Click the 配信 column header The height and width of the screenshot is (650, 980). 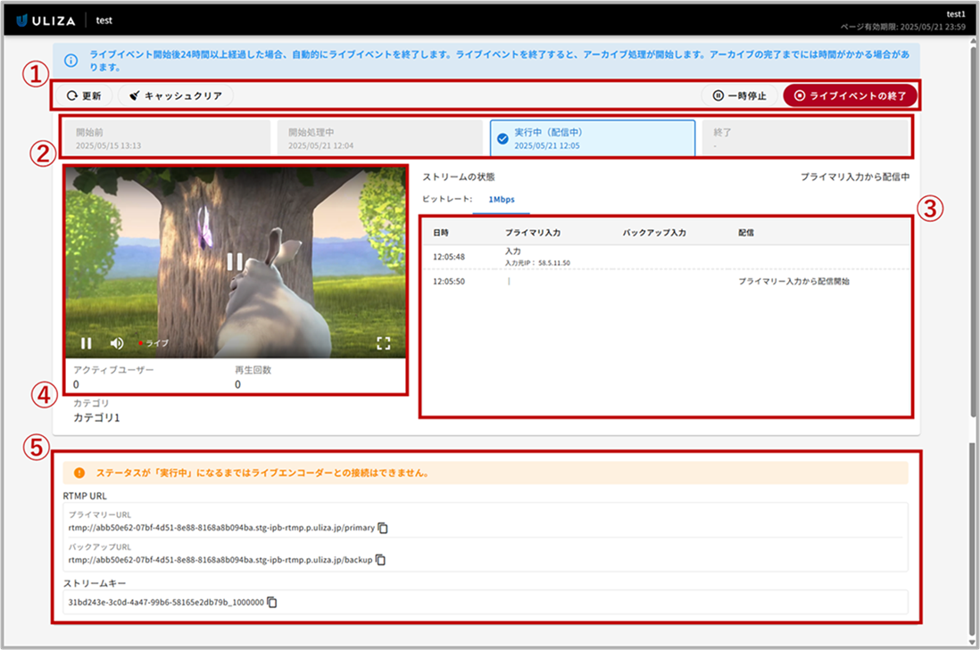746,233
